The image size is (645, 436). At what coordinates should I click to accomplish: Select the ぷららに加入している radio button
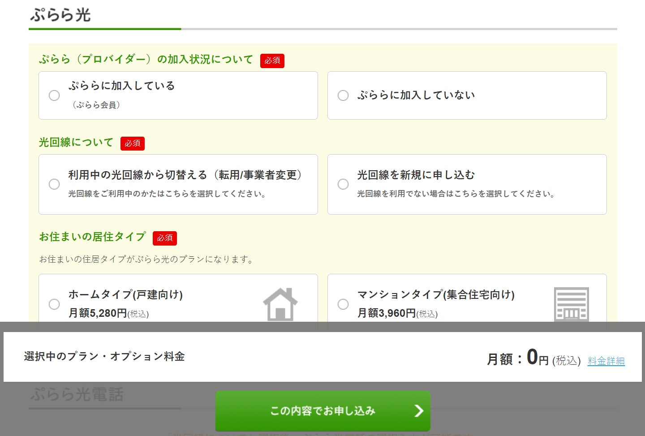(54, 95)
